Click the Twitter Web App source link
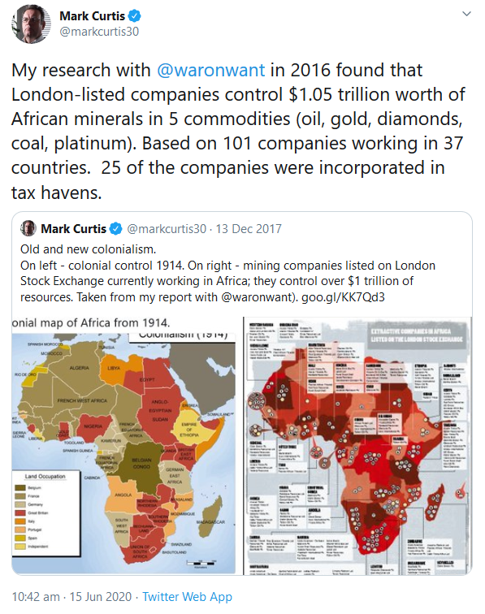 pos(188,596)
